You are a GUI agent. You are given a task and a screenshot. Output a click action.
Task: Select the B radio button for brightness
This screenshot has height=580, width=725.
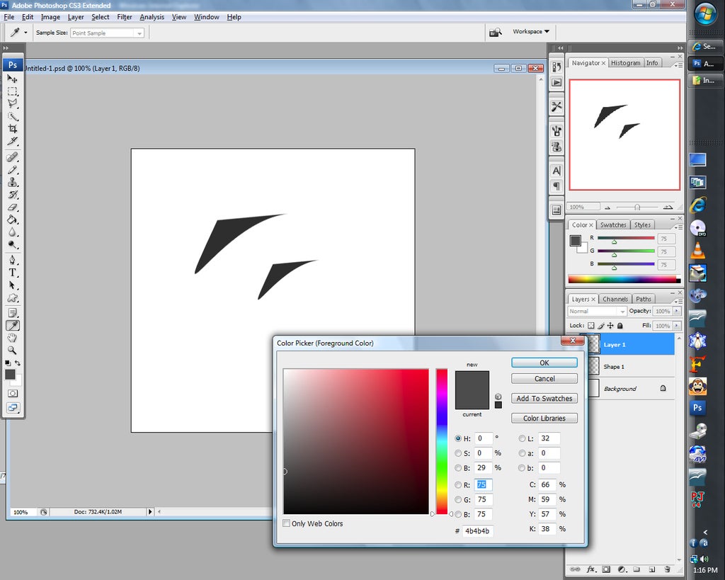[x=459, y=468]
